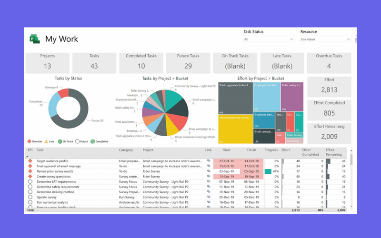Click the Microsoft Project logo icon
Viewport: 381px width, 238px height.
point(34,39)
